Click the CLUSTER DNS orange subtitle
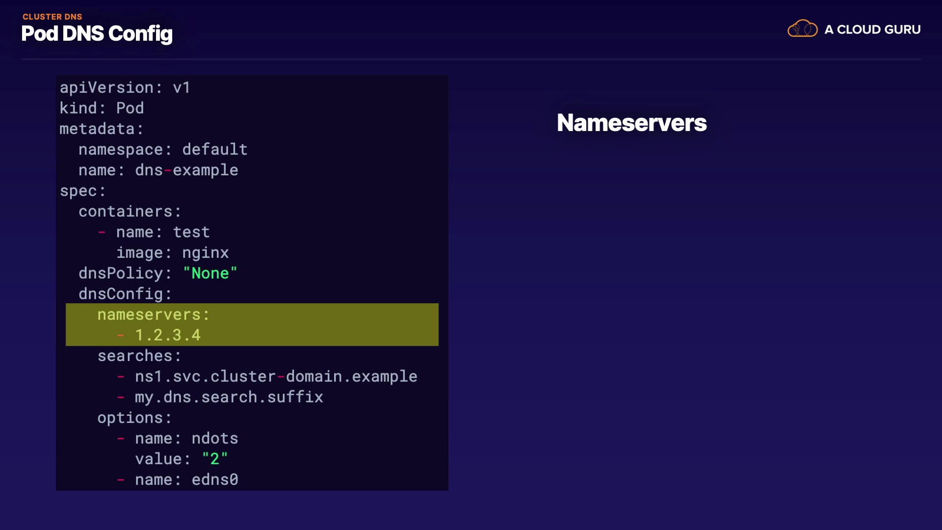 52,17
